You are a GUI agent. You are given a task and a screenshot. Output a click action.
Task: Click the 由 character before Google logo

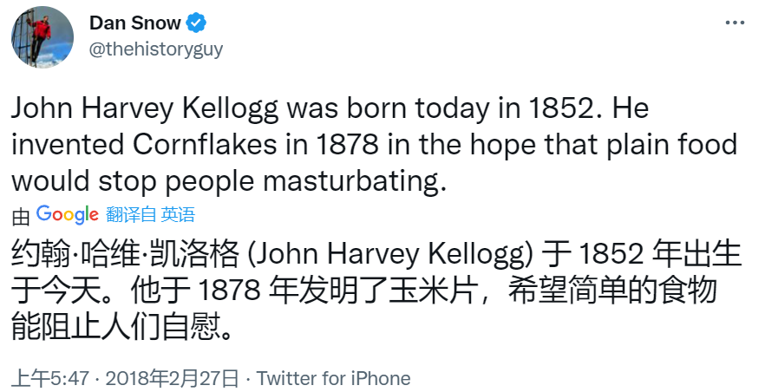coord(21,217)
